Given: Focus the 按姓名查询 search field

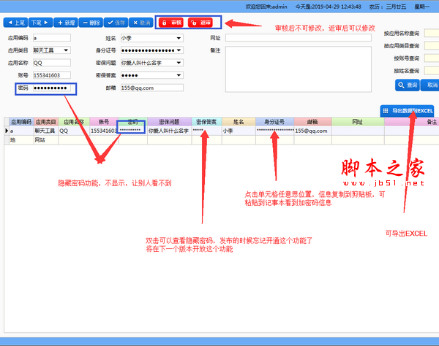Looking at the screenshot, I should pyautogui.click(x=432, y=71).
